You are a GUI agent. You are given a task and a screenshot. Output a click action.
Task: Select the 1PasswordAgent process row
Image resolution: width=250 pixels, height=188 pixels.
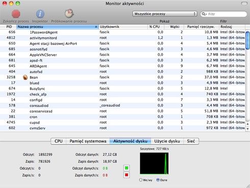point(122,32)
